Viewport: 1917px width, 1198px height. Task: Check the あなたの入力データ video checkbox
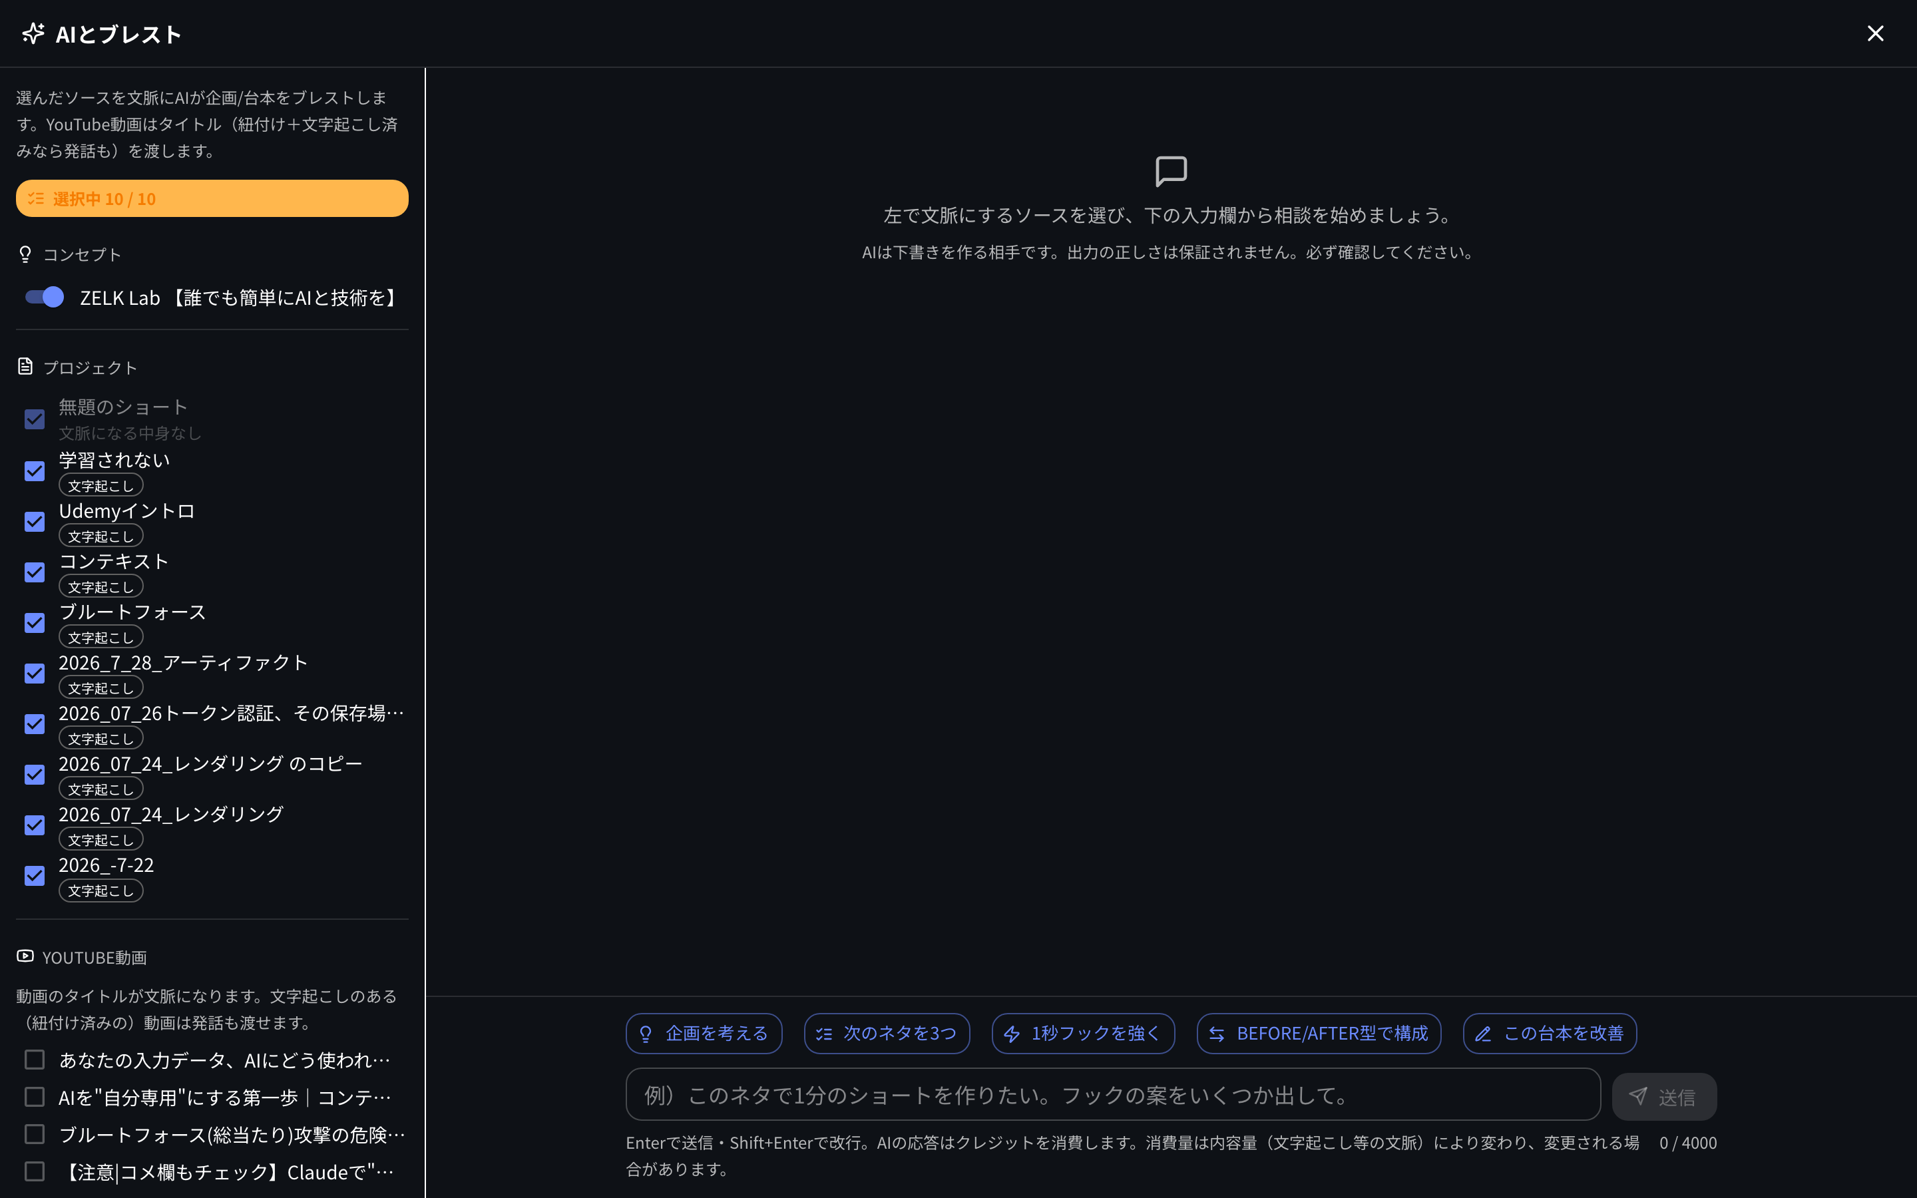point(35,1060)
